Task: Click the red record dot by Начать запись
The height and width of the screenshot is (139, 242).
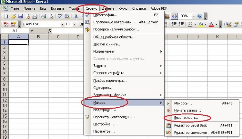Action: coord(168,111)
